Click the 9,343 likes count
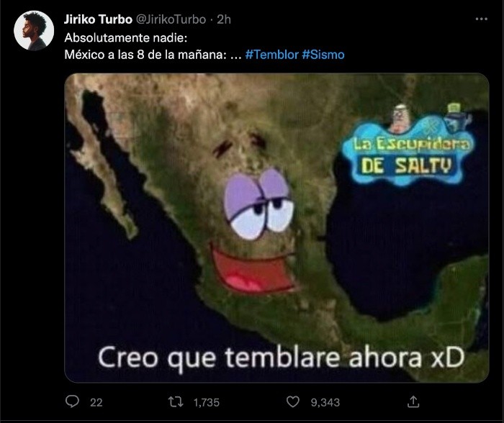Screen dimensions: 504x423 click(325, 402)
